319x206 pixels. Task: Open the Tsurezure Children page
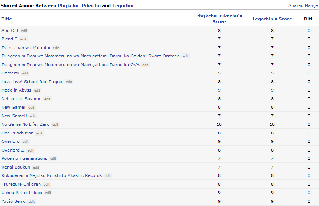tap(21, 184)
